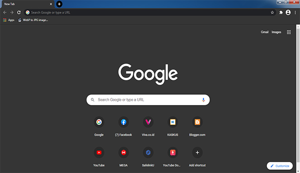The height and width of the screenshot is (173, 300).
Task: Open the Google apps grid
Action: (x=289, y=32)
